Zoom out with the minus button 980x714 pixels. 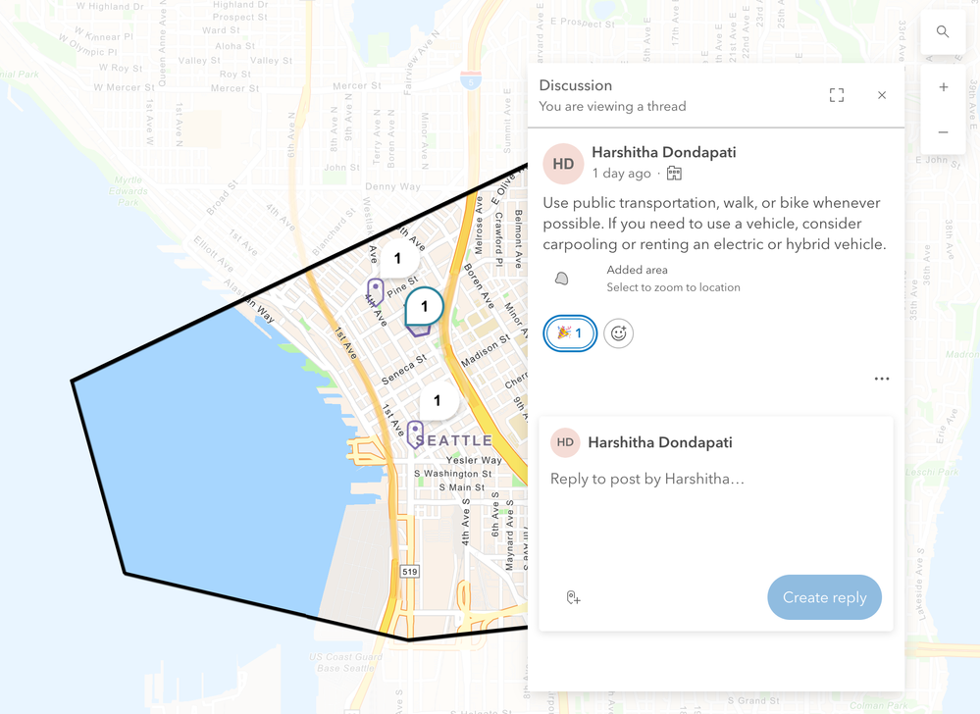(943, 132)
